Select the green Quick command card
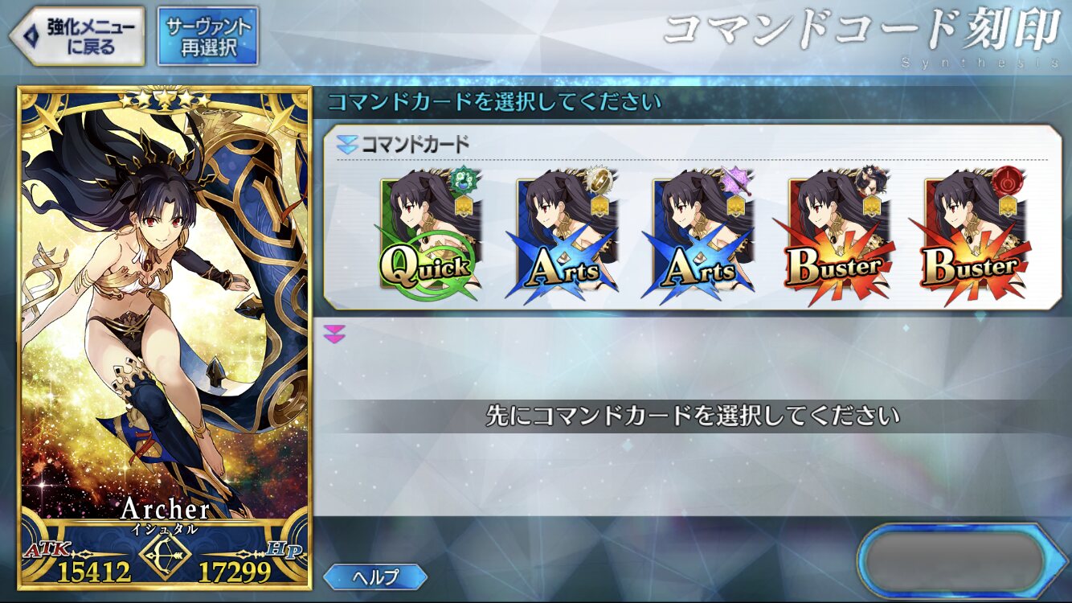The height and width of the screenshot is (603, 1072). coord(427,235)
